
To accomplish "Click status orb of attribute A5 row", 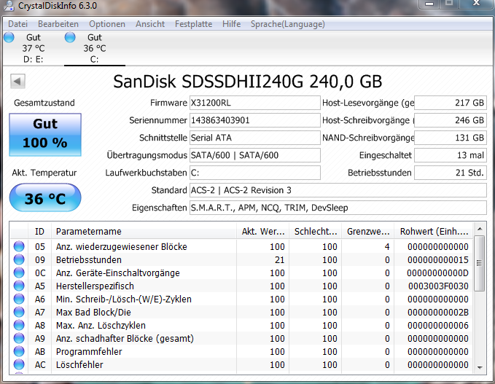I will (19, 286).
